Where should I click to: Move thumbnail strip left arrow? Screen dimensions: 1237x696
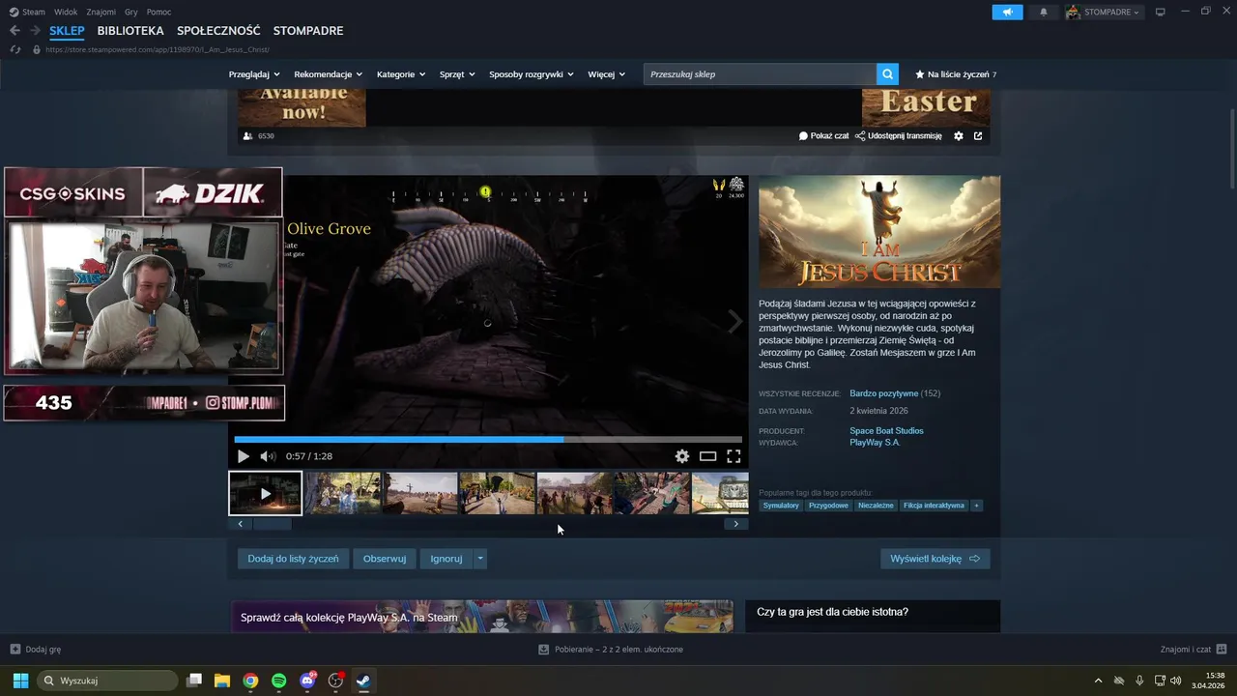coord(240,524)
